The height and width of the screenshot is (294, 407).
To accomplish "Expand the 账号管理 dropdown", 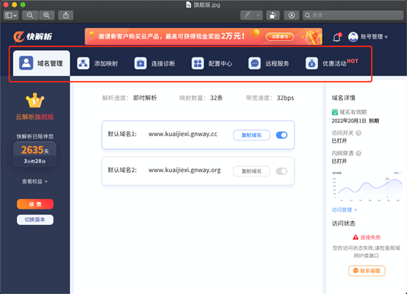I will point(374,37).
